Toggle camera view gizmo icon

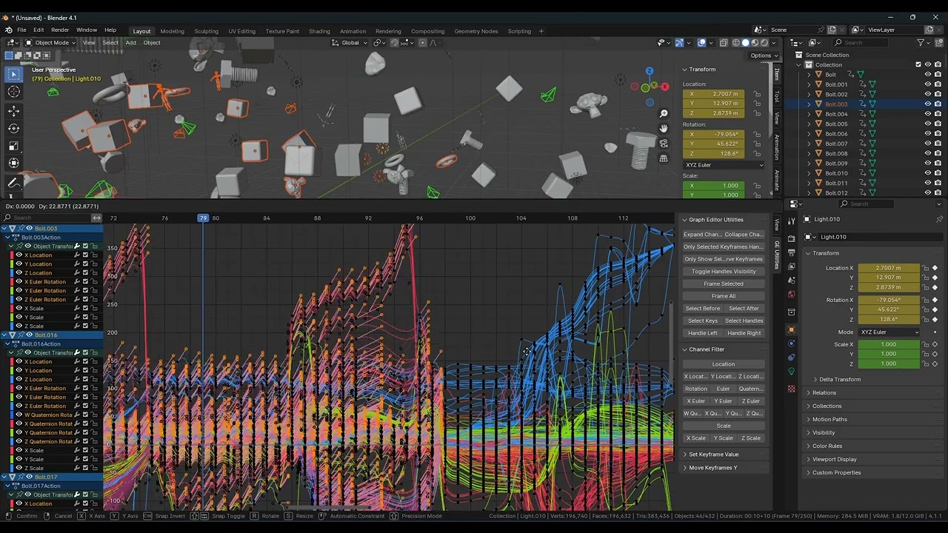pyautogui.click(x=664, y=143)
